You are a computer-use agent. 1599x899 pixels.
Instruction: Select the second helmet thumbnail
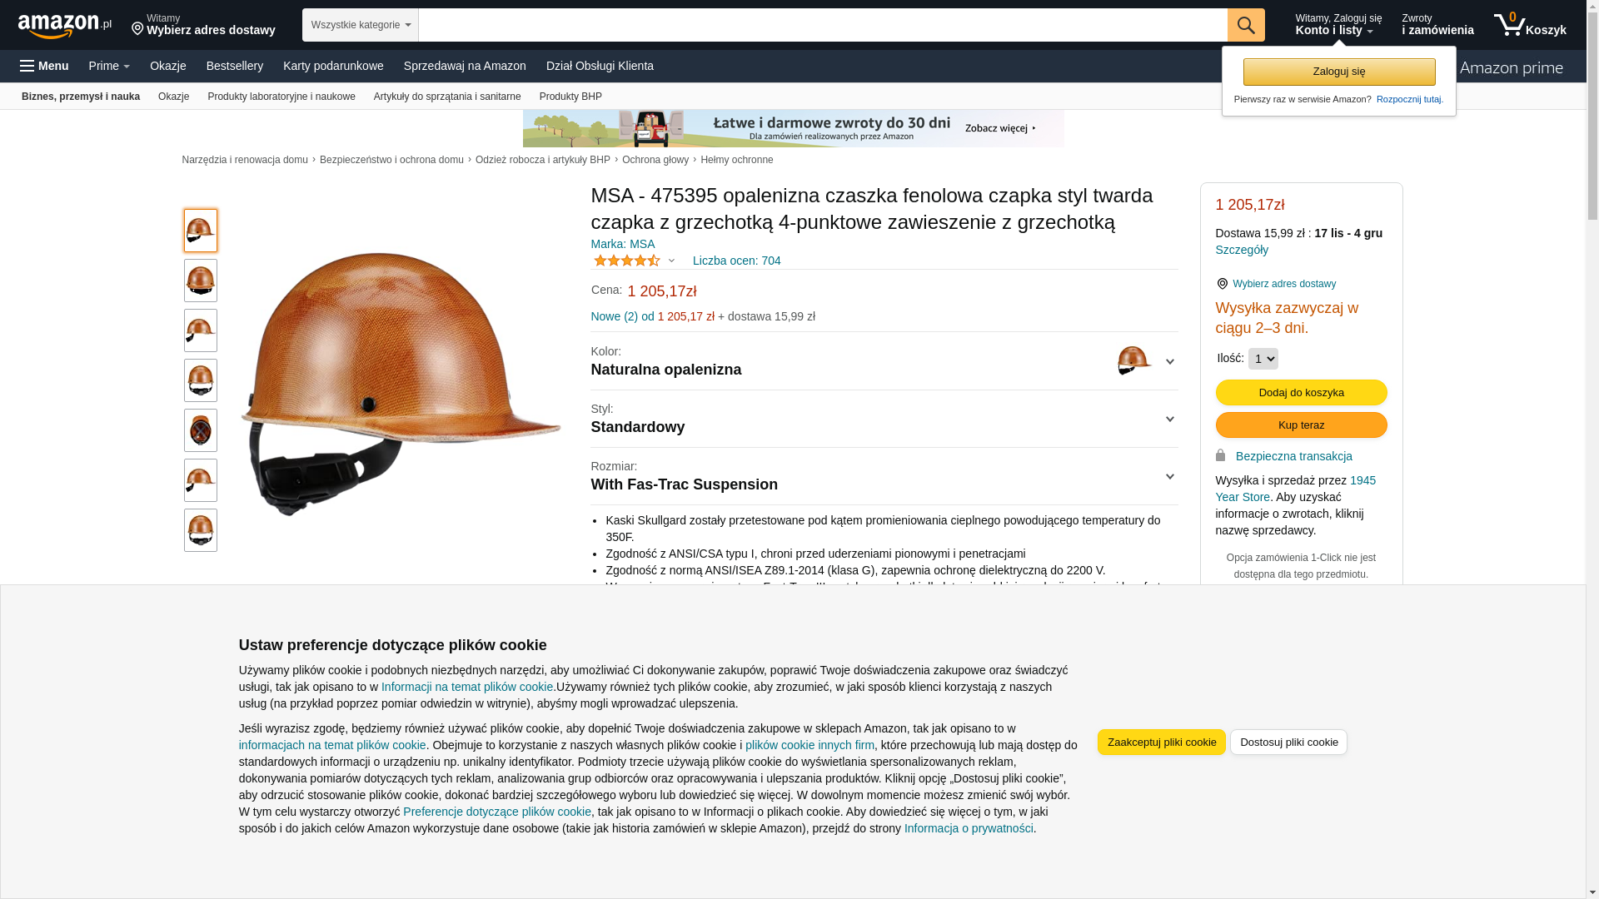click(x=201, y=281)
